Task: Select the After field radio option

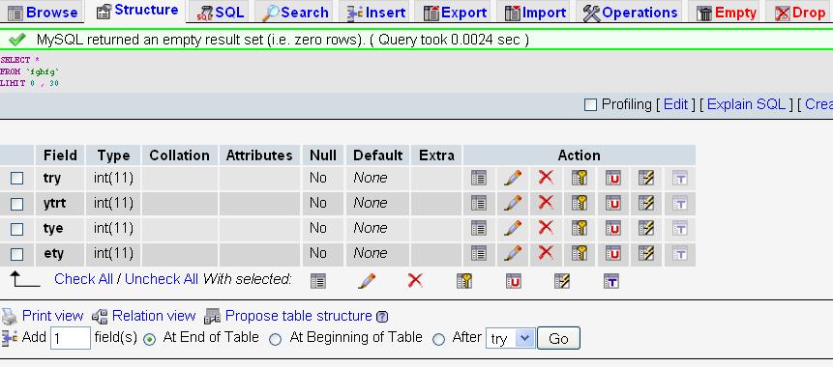Action: (x=438, y=339)
